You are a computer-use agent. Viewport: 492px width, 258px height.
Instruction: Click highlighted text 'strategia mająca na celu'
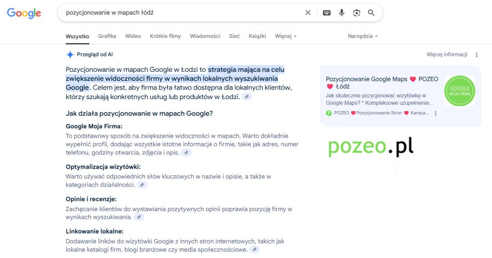coord(246,69)
